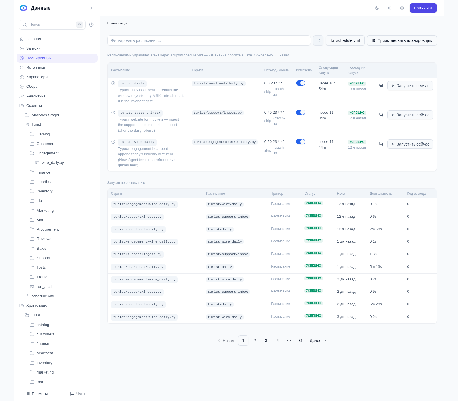Click the Поиск search field
This screenshot has width=458, height=401.
click(52, 25)
